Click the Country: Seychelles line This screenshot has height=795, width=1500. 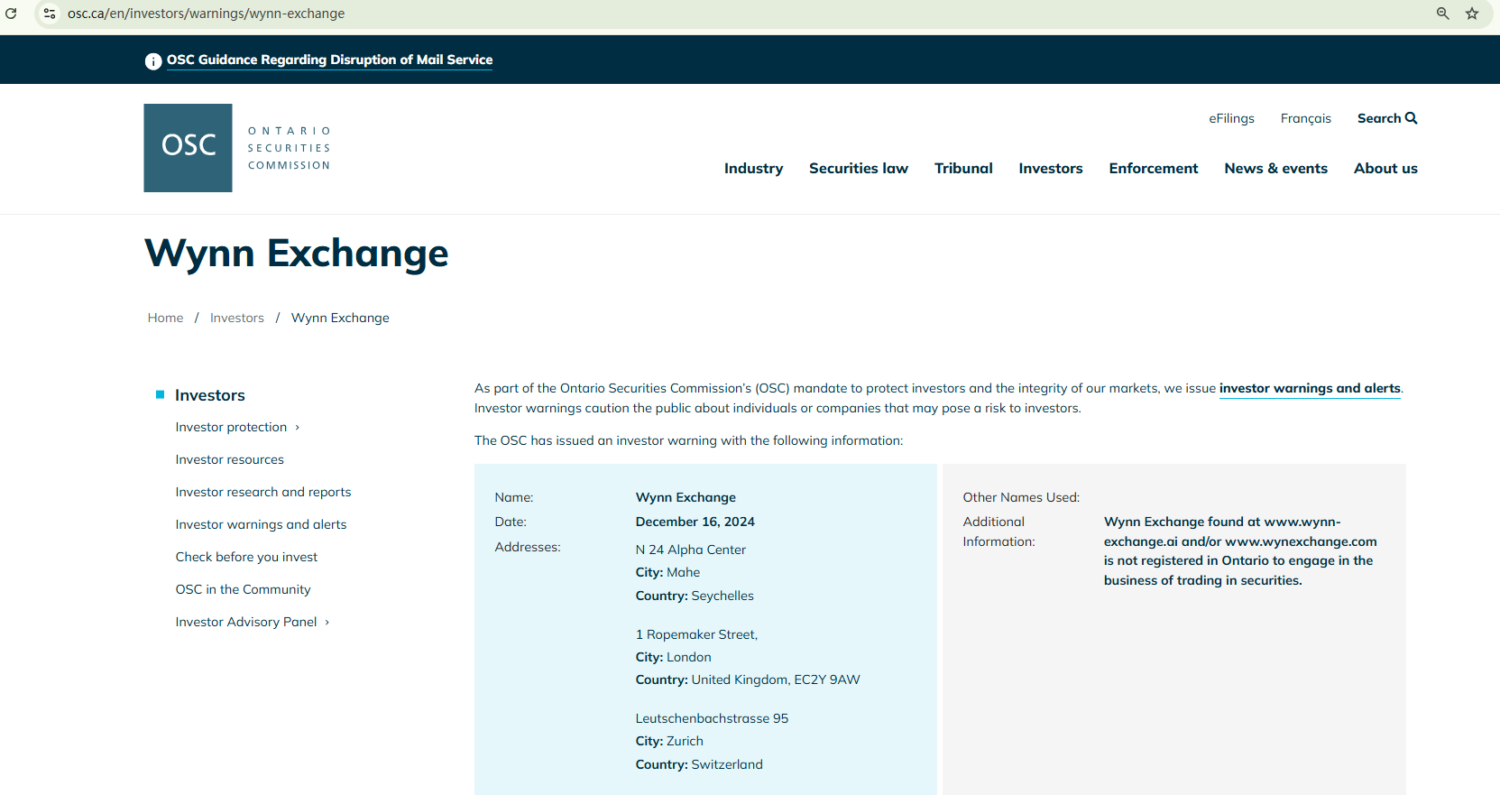(x=695, y=596)
